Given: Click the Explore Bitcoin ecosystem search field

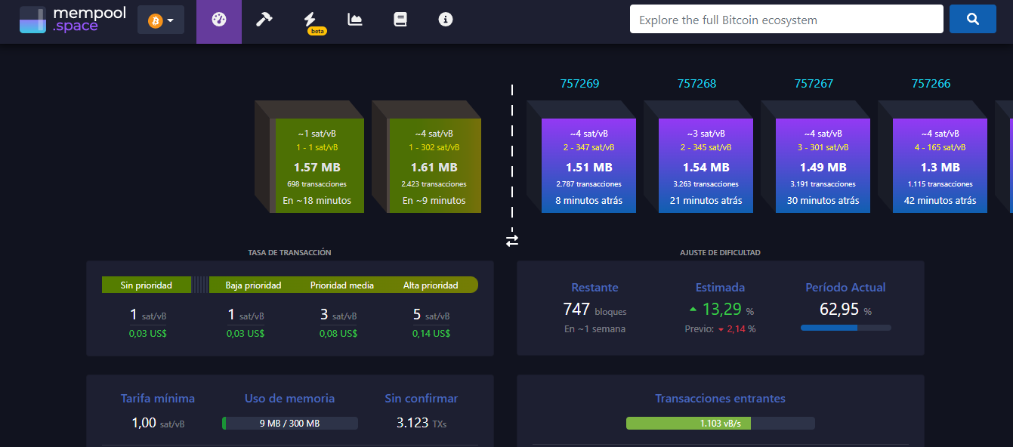Looking at the screenshot, I should (786, 20).
